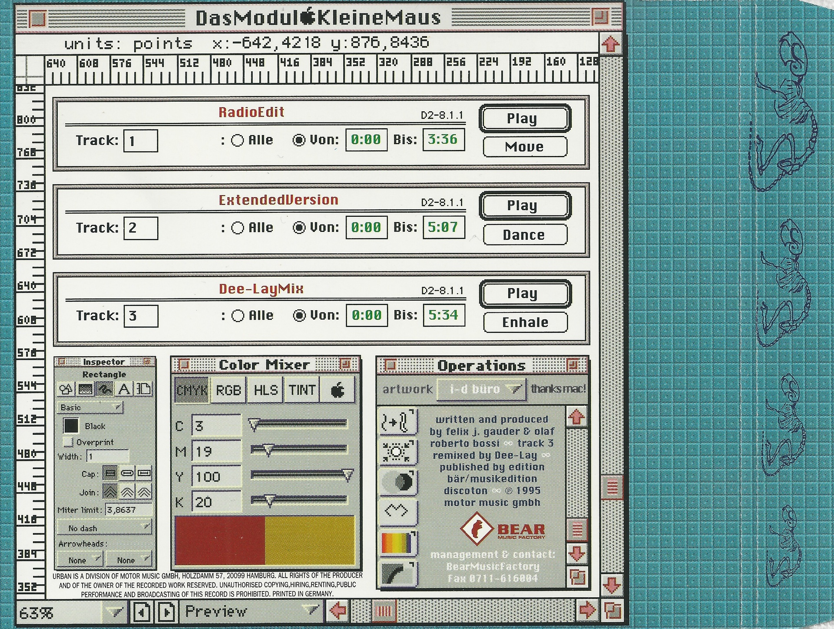The height and width of the screenshot is (629, 834).
Task: Open the left Arrowheads None dropdown
Action: (79, 559)
